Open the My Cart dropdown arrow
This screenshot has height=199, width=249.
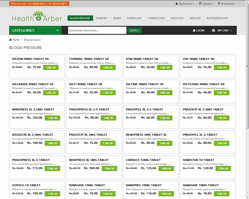click(x=231, y=30)
